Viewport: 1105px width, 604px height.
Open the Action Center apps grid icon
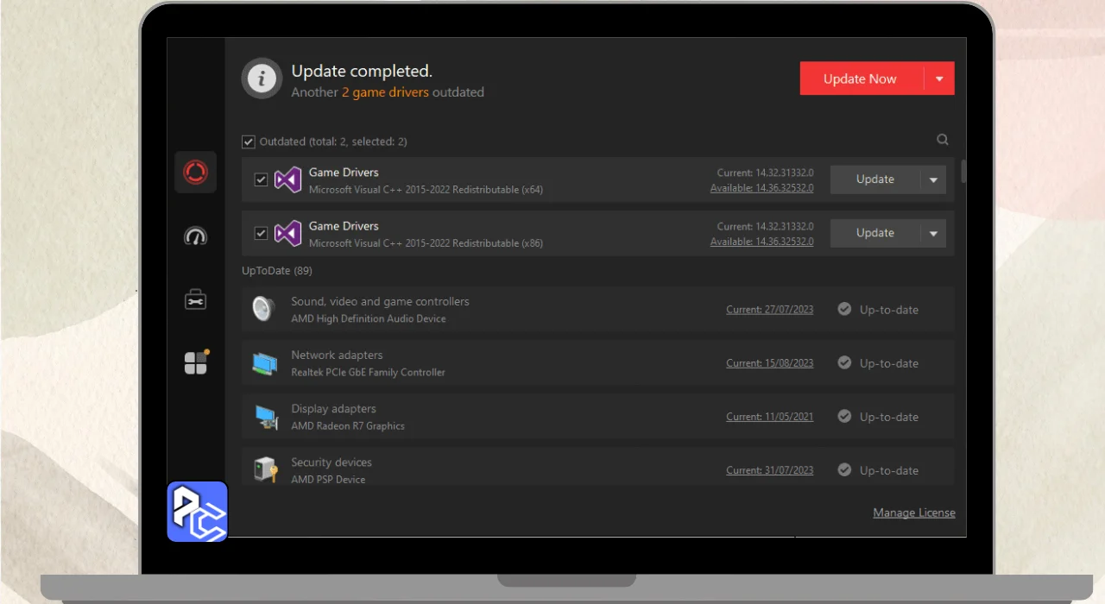pos(196,362)
